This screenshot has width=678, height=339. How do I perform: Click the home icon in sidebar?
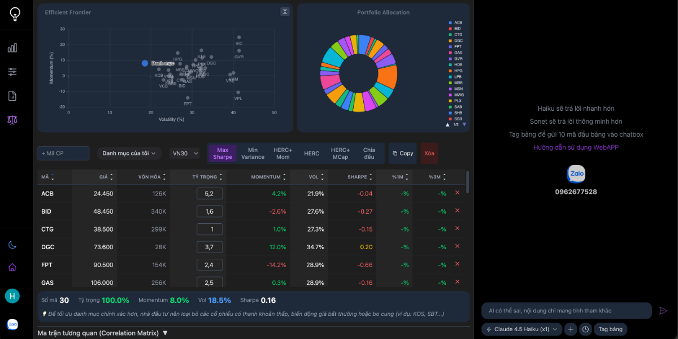[12, 267]
